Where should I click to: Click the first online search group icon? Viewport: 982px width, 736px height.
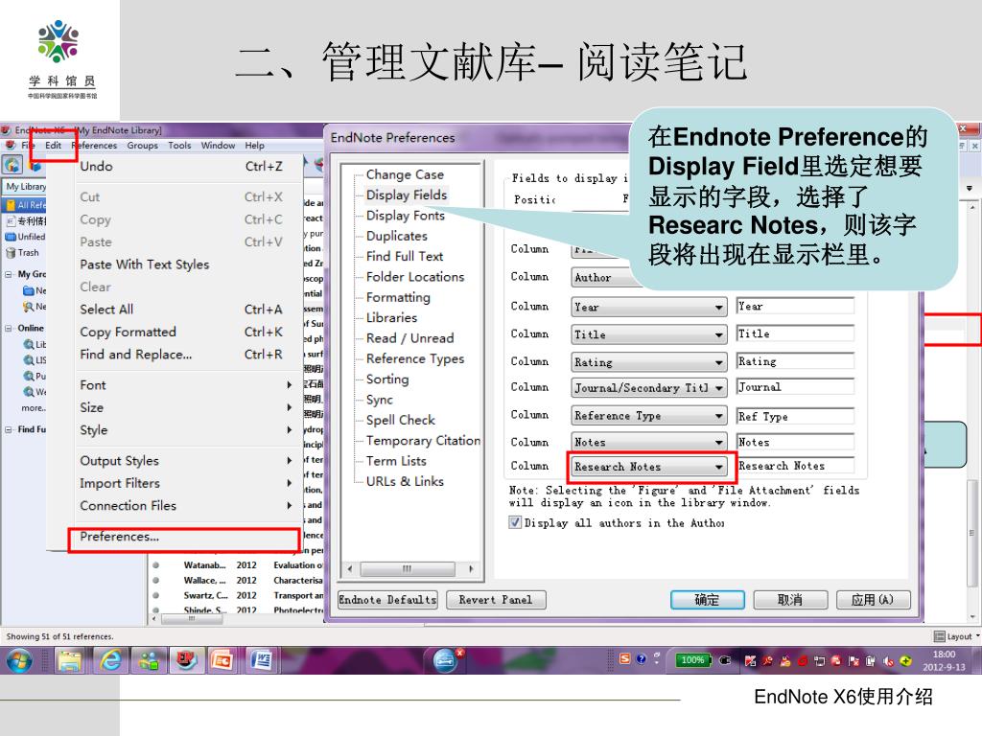point(29,344)
